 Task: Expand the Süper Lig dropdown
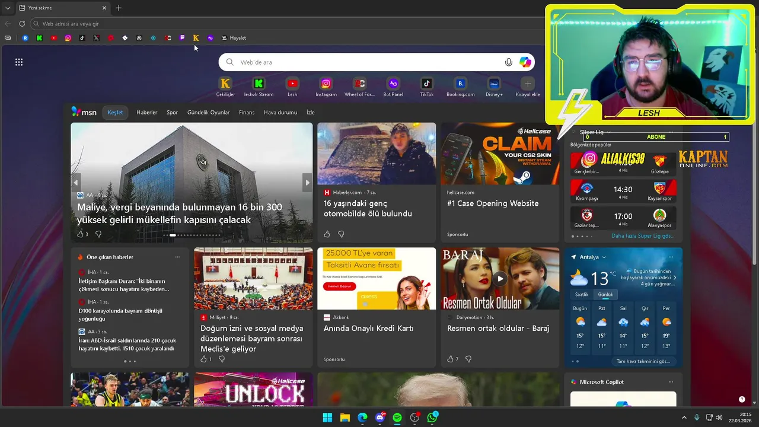(608, 132)
